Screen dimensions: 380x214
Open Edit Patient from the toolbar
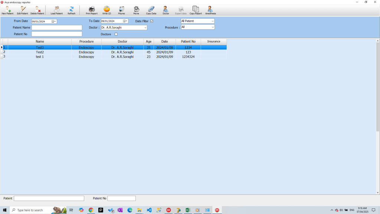tap(22, 10)
